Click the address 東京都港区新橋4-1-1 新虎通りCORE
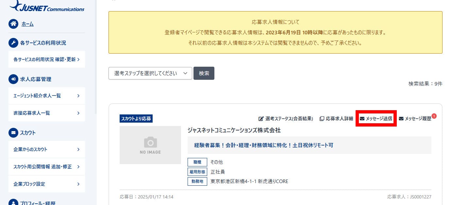 tap(249, 181)
